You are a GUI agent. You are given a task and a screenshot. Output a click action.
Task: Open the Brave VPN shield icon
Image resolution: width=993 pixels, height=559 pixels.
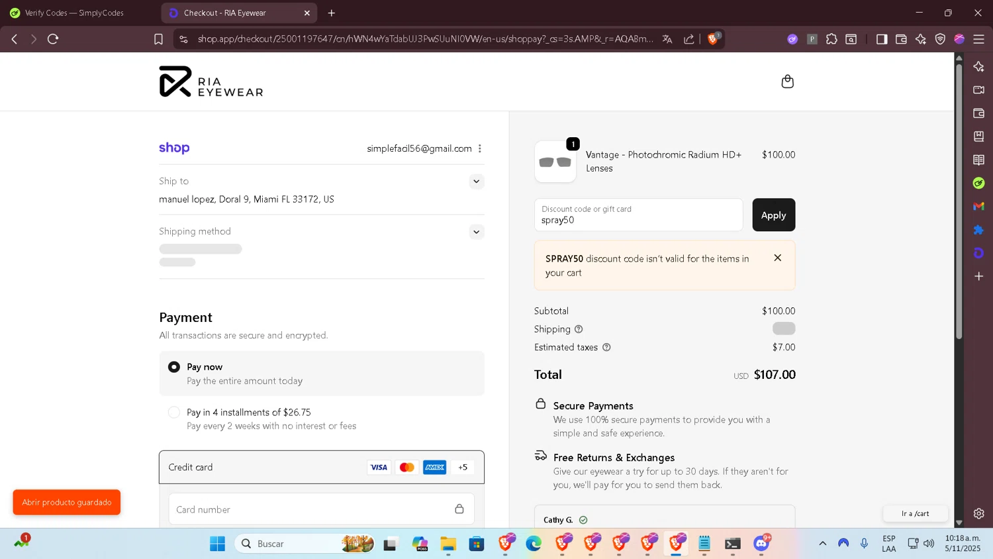tap(940, 39)
